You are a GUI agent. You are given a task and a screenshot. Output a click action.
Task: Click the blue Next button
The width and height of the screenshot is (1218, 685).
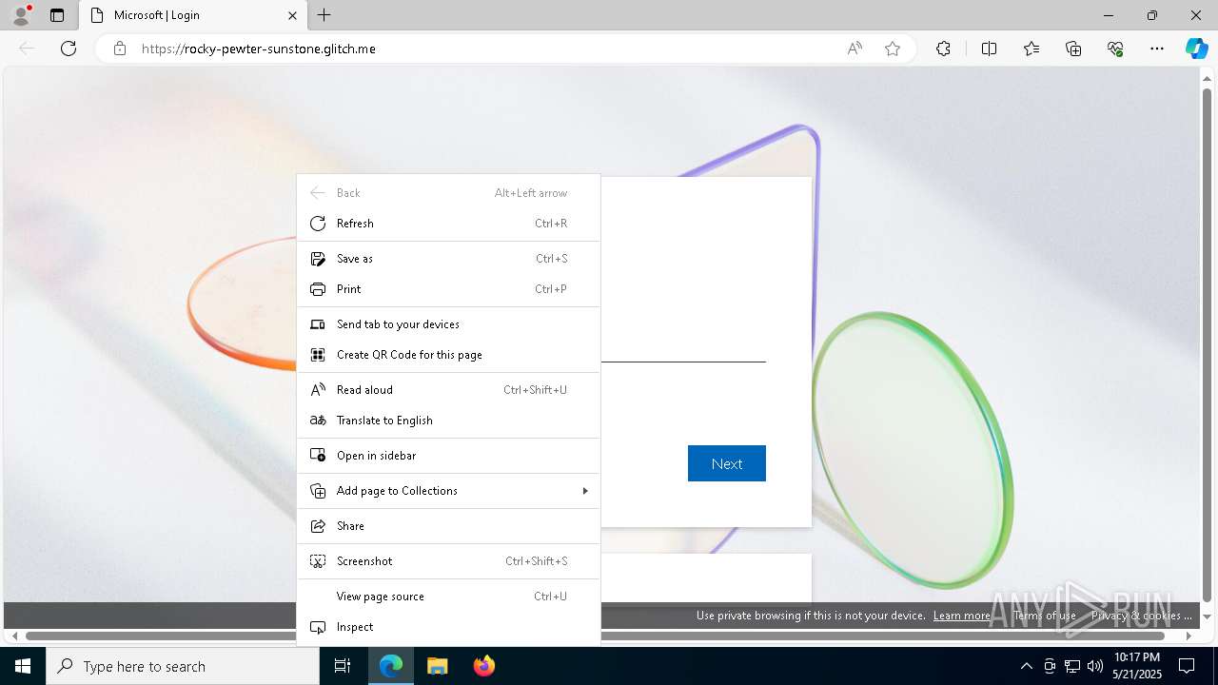click(x=727, y=463)
